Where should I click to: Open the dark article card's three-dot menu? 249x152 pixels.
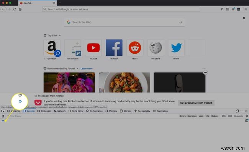click(205, 73)
